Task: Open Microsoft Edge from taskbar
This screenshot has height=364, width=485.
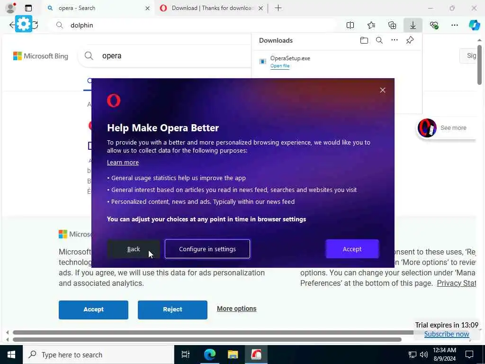Action: pyautogui.click(x=209, y=355)
